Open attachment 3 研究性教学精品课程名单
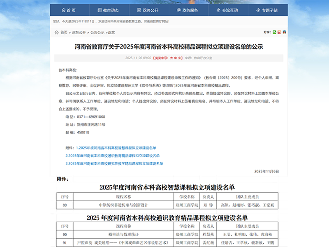This screenshot has width=329, height=247. pyautogui.click(x=114, y=163)
